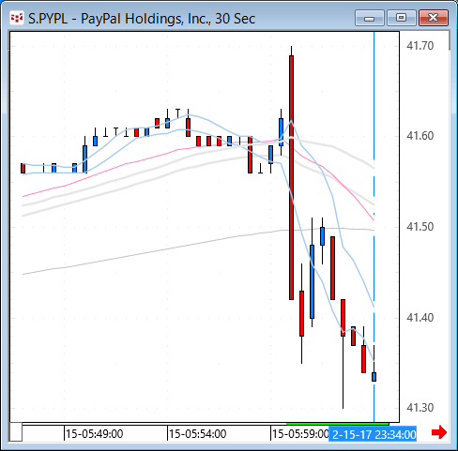
Task: Click the 41.60 price scale label
Action: (420, 136)
